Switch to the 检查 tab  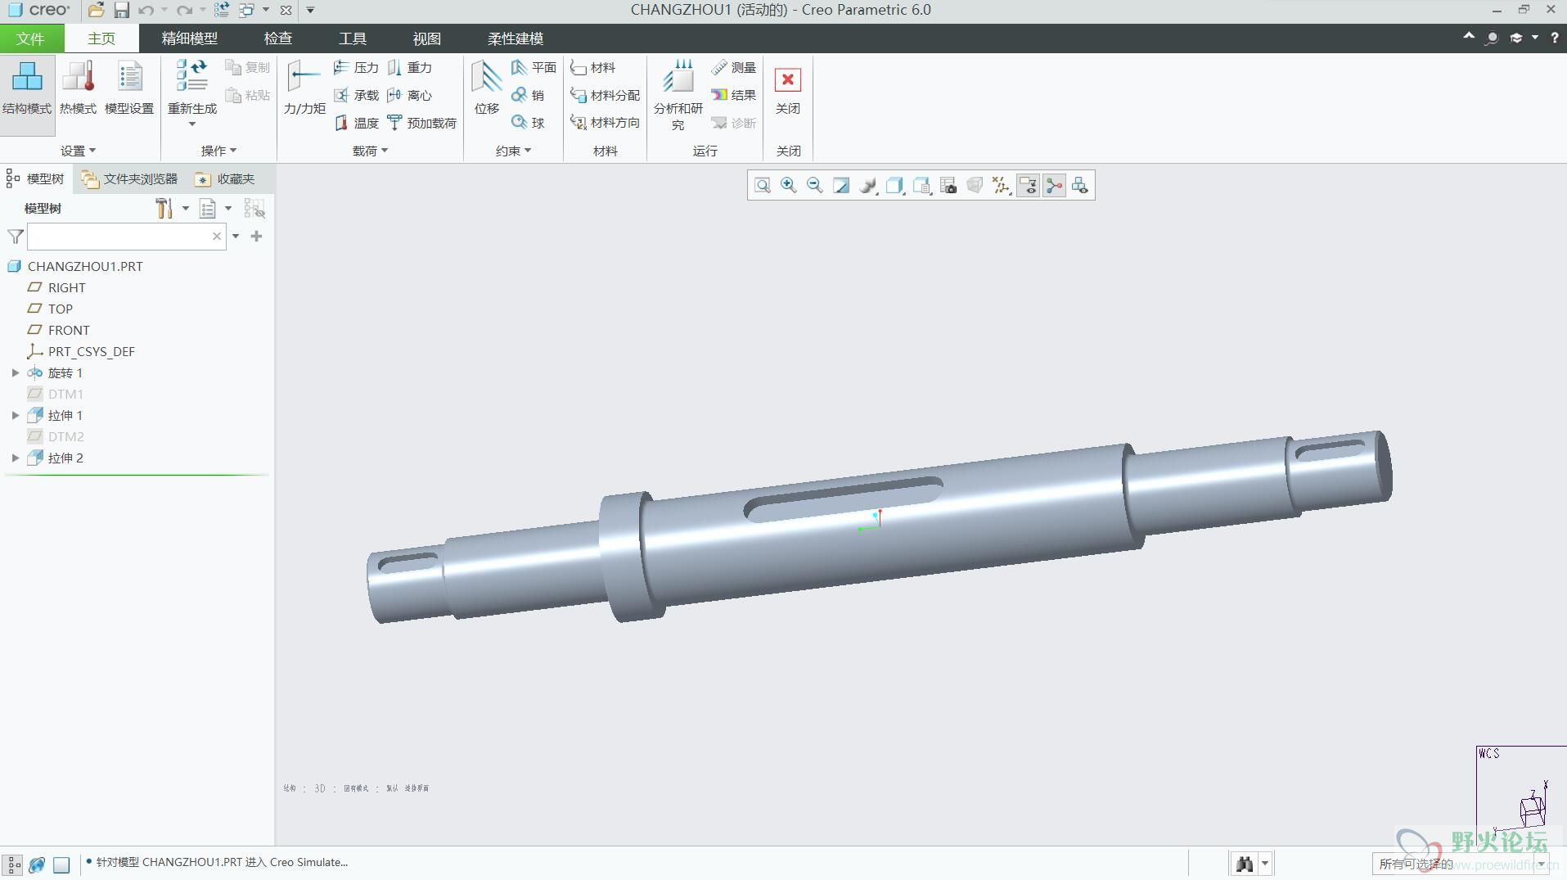(277, 38)
